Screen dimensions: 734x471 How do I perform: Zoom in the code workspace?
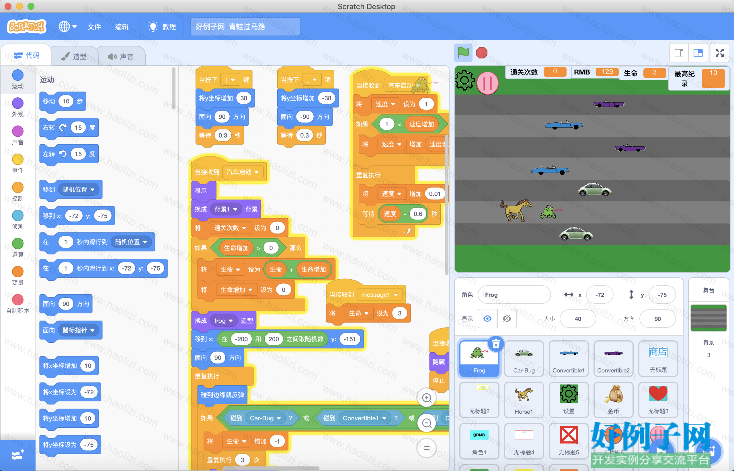427,398
